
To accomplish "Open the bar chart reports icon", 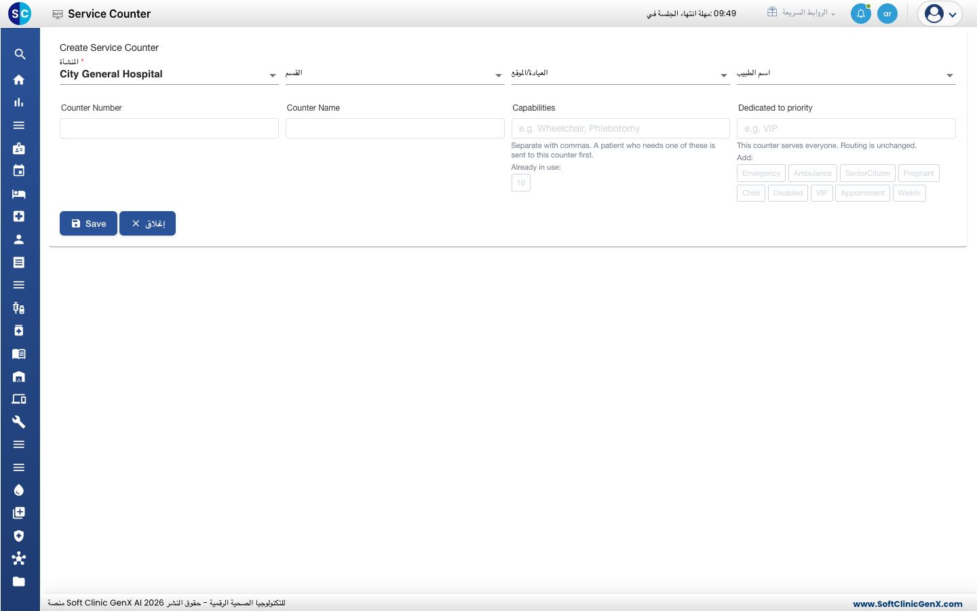I will [x=19, y=103].
